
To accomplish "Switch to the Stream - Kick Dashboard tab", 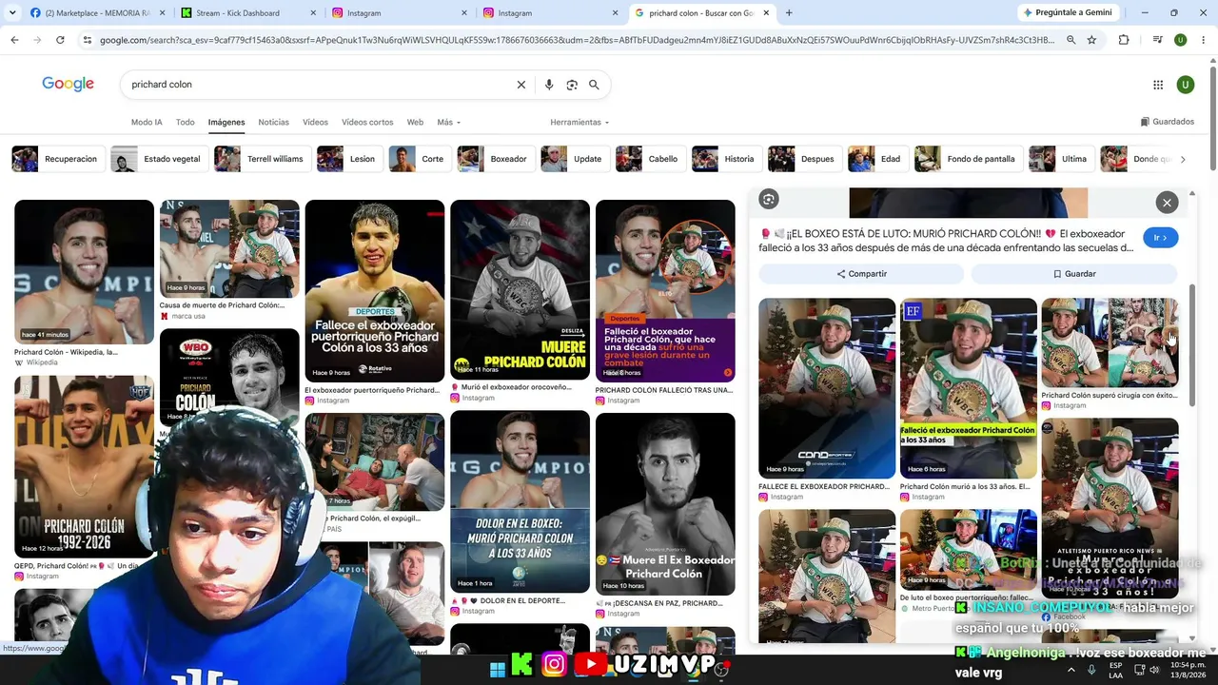I will [x=249, y=13].
